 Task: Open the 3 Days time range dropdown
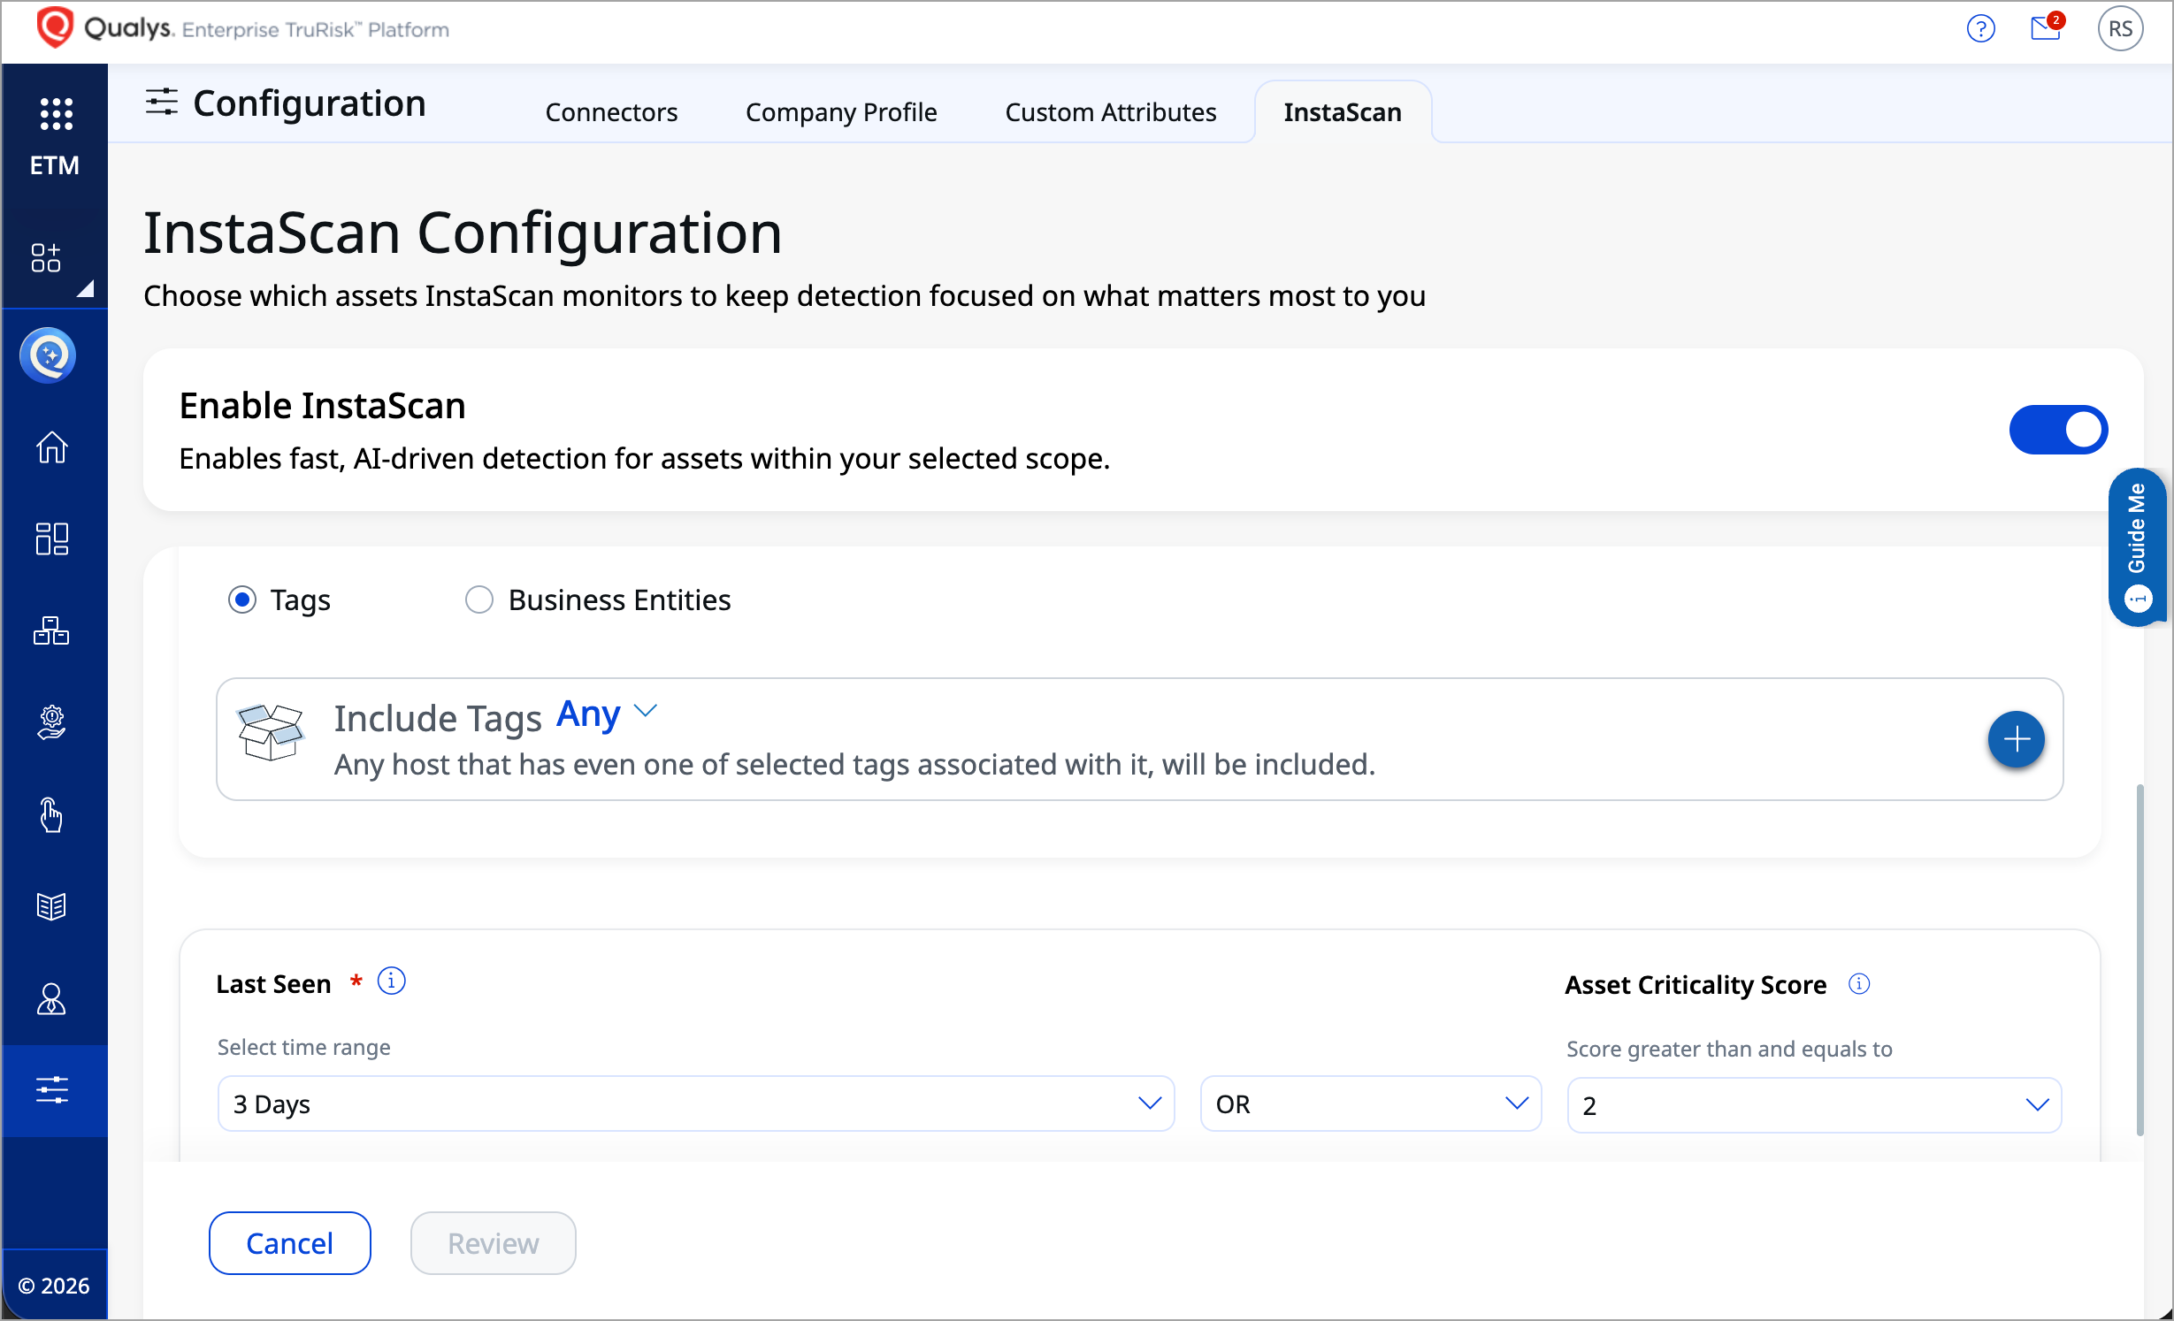tap(696, 1103)
